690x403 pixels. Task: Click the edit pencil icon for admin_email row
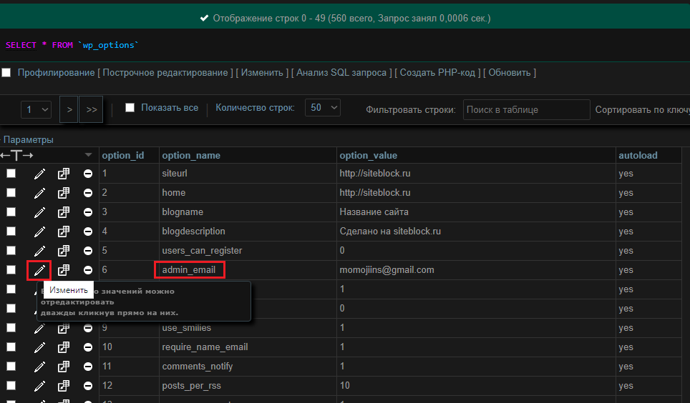click(x=39, y=270)
